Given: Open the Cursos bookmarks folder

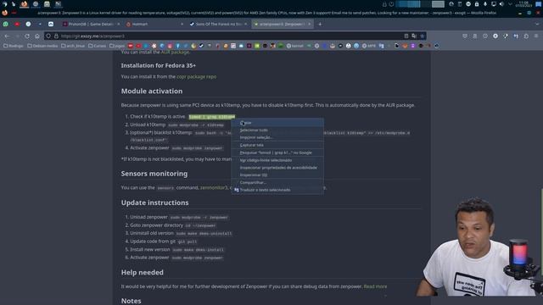Looking at the screenshot, I should (97, 46).
